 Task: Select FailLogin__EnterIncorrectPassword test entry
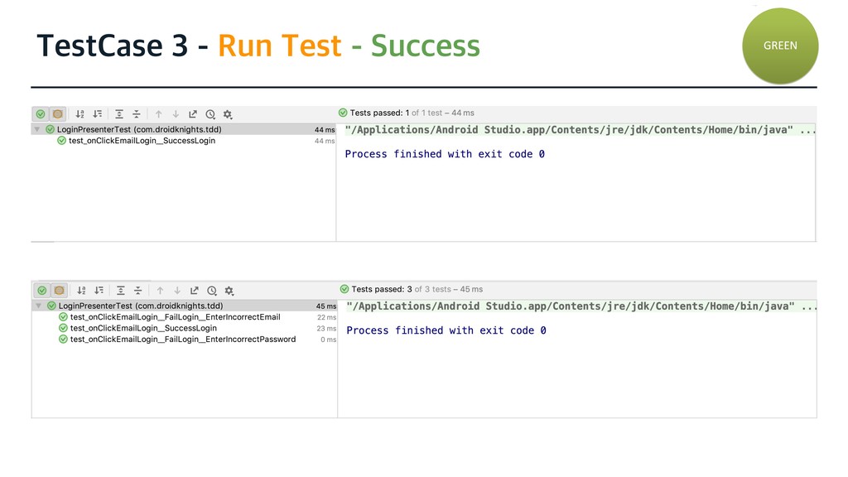coord(182,339)
